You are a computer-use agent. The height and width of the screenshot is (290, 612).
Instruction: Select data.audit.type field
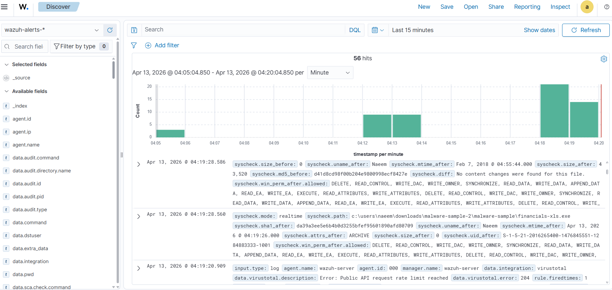click(30, 210)
